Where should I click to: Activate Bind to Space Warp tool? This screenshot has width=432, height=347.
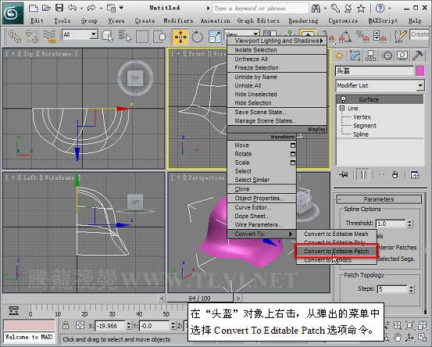pos(49,37)
